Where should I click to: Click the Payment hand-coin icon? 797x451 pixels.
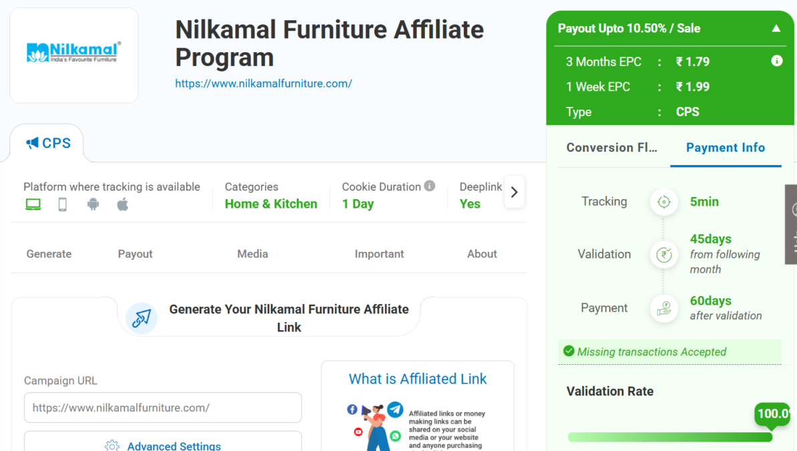[664, 308]
